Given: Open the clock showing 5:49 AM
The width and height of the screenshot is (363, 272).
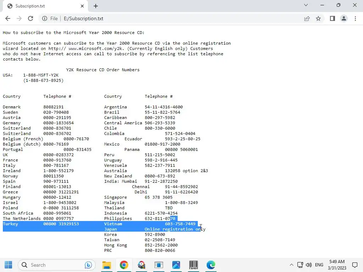Looking at the screenshot, I should (x=337, y=265).
